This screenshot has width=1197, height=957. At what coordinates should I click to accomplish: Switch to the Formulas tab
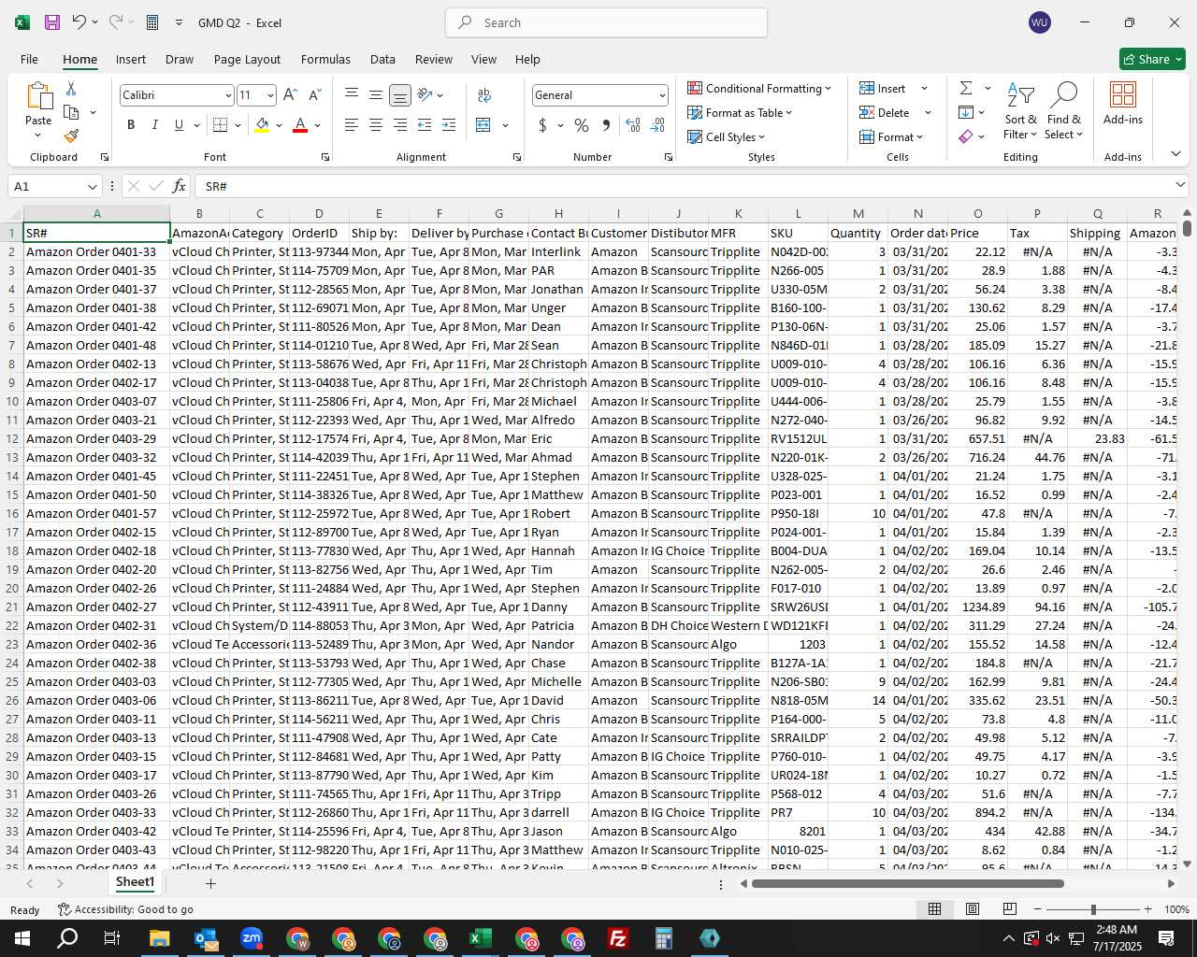[325, 59]
